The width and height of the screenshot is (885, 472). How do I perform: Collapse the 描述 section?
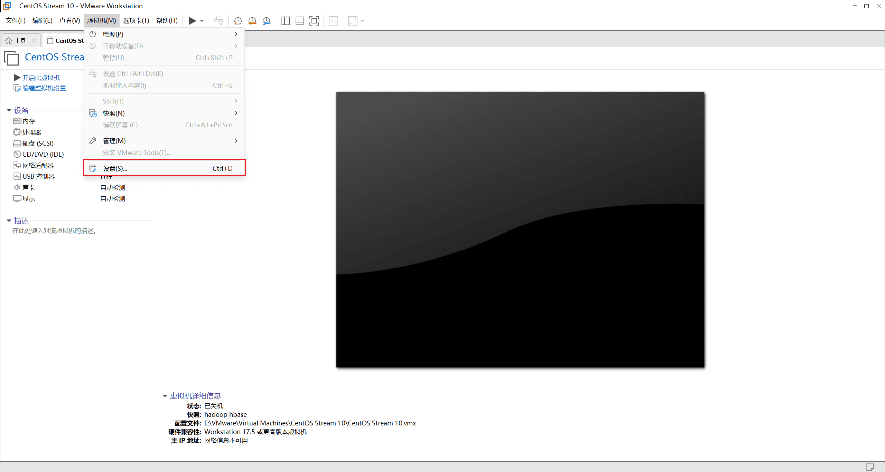pyautogui.click(x=9, y=221)
